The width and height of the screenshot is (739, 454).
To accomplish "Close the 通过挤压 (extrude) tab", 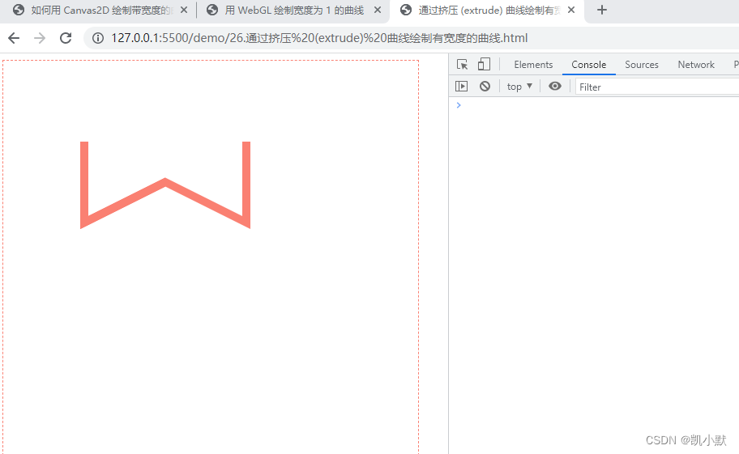I will tap(571, 10).
